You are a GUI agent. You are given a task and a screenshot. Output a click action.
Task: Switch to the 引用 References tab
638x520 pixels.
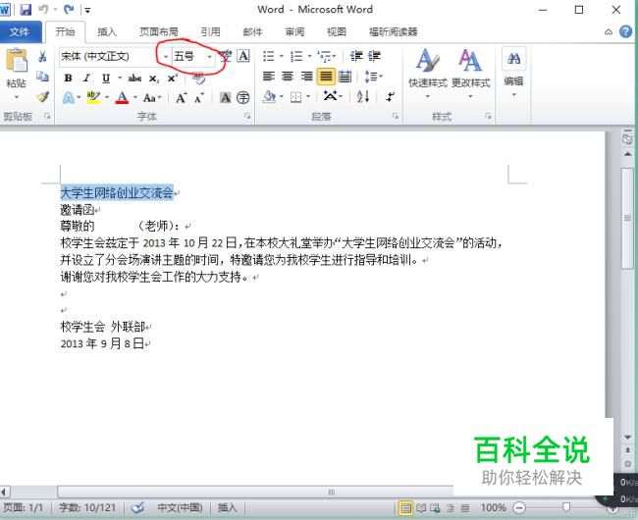(x=210, y=31)
